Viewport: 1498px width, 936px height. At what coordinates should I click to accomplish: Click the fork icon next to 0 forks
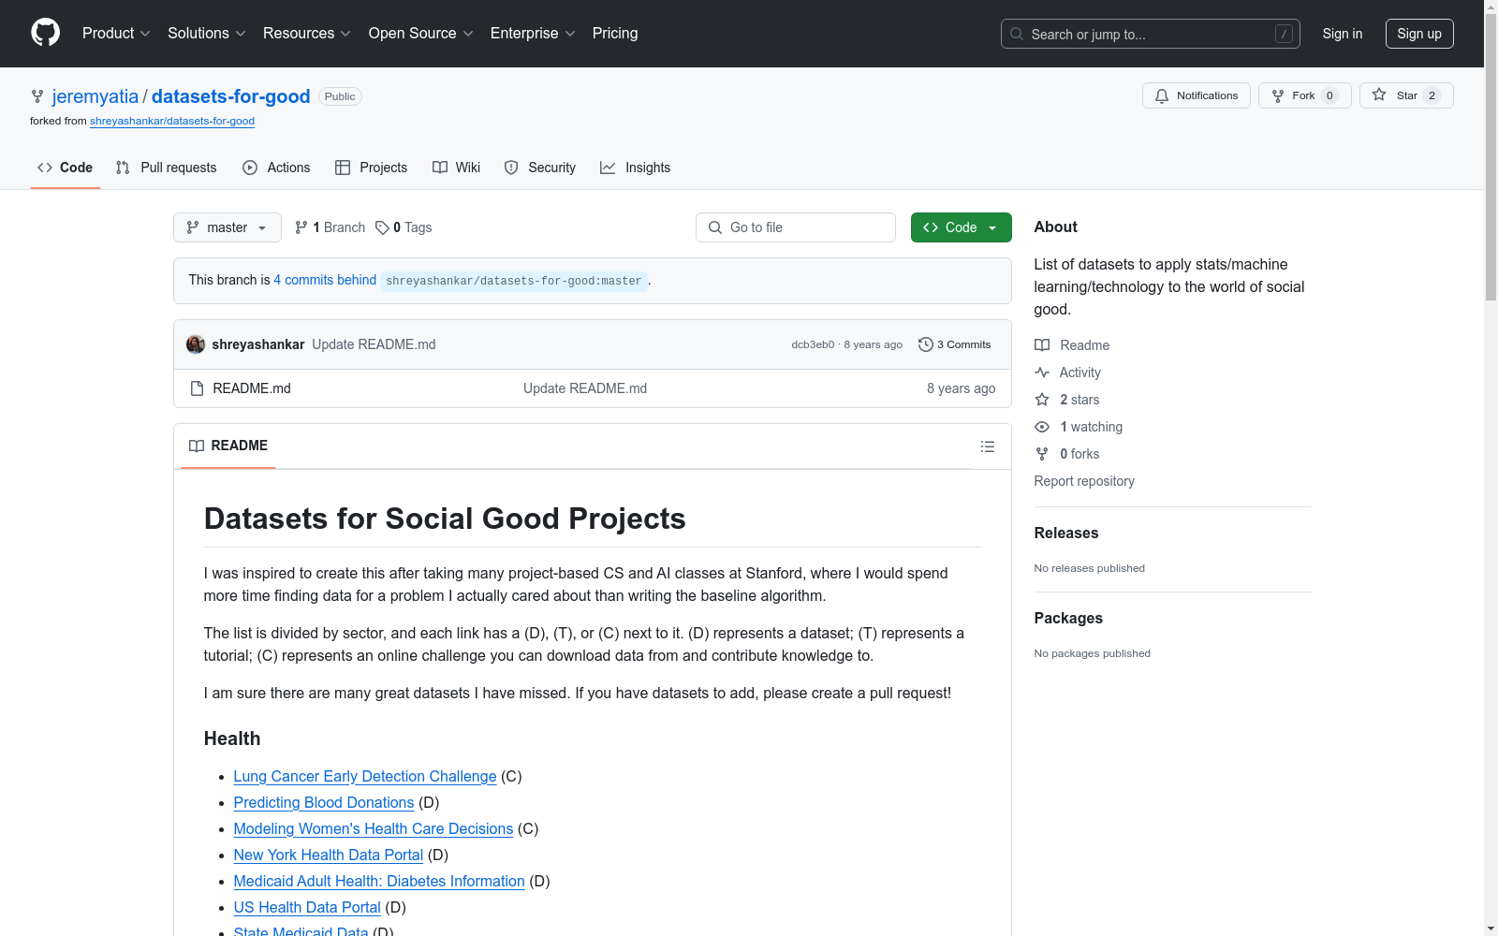tap(1042, 454)
